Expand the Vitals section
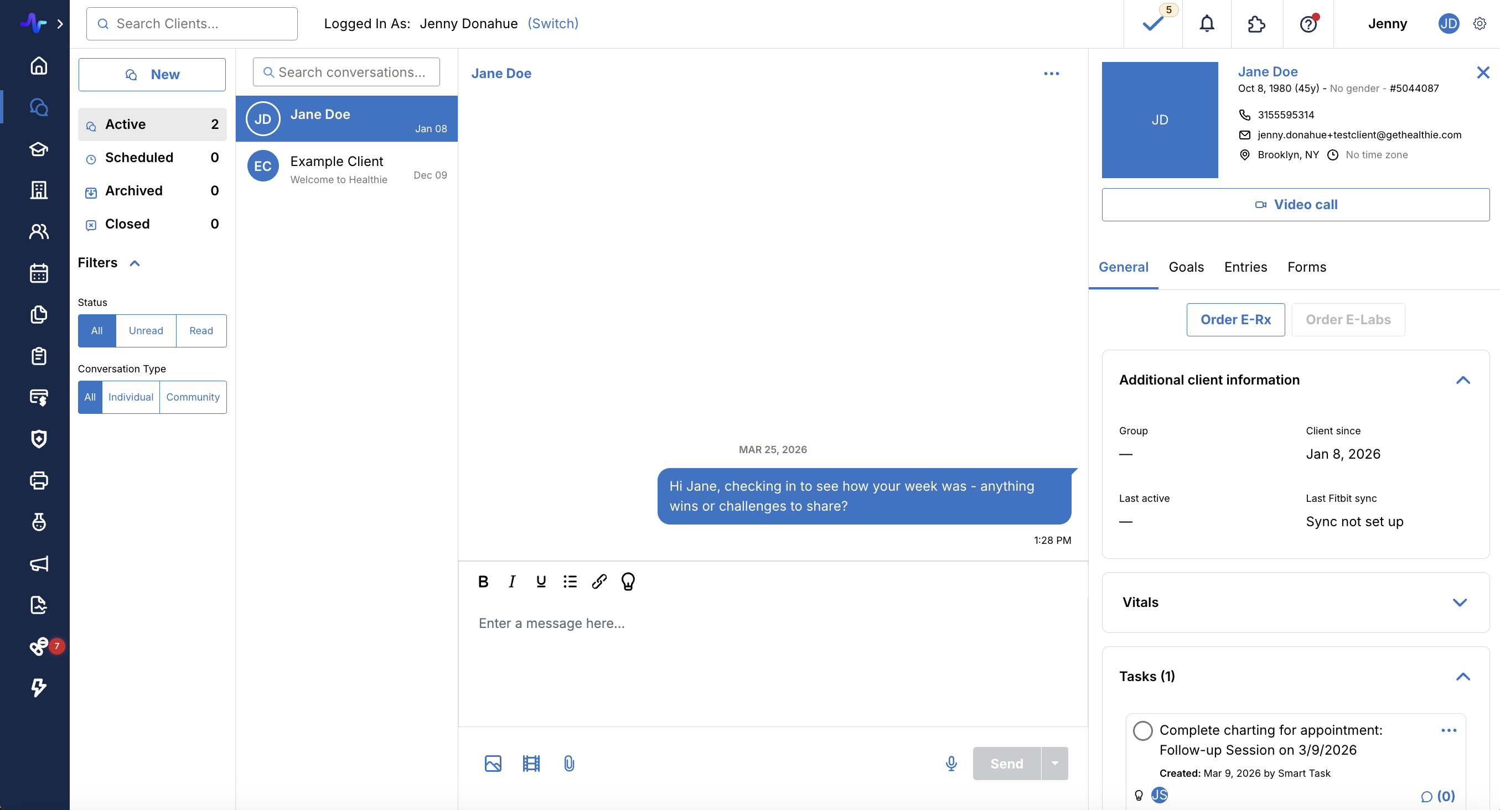 pos(1459,603)
